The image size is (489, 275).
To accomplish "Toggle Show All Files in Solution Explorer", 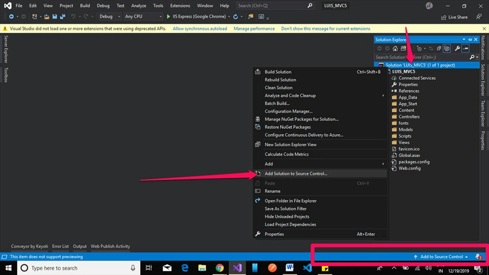I will pyautogui.click(x=446, y=48).
